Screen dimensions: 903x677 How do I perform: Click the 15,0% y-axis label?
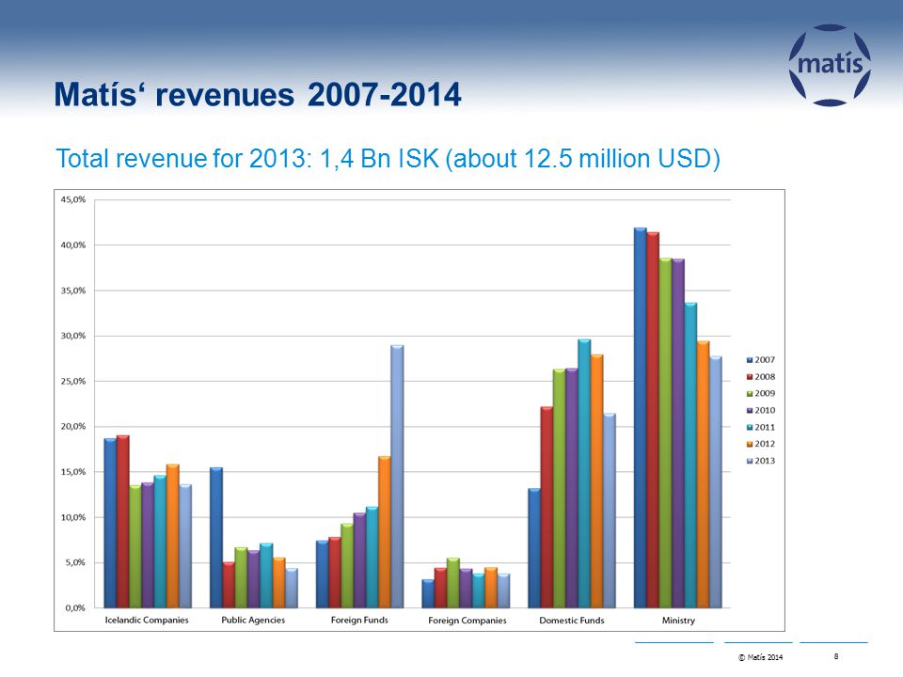73,472
